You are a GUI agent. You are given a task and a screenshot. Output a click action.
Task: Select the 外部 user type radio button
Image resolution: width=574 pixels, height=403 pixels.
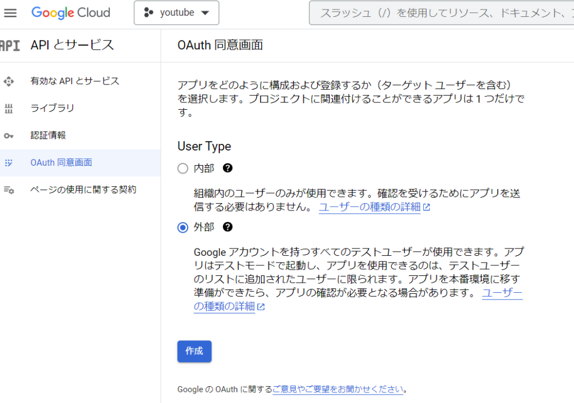click(x=183, y=227)
